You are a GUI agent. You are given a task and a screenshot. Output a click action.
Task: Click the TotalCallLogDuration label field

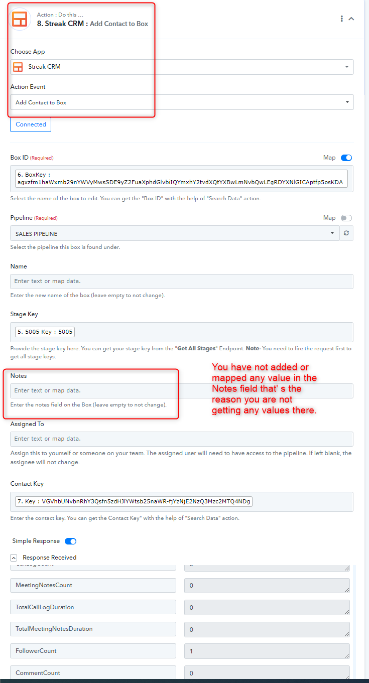coord(93,607)
